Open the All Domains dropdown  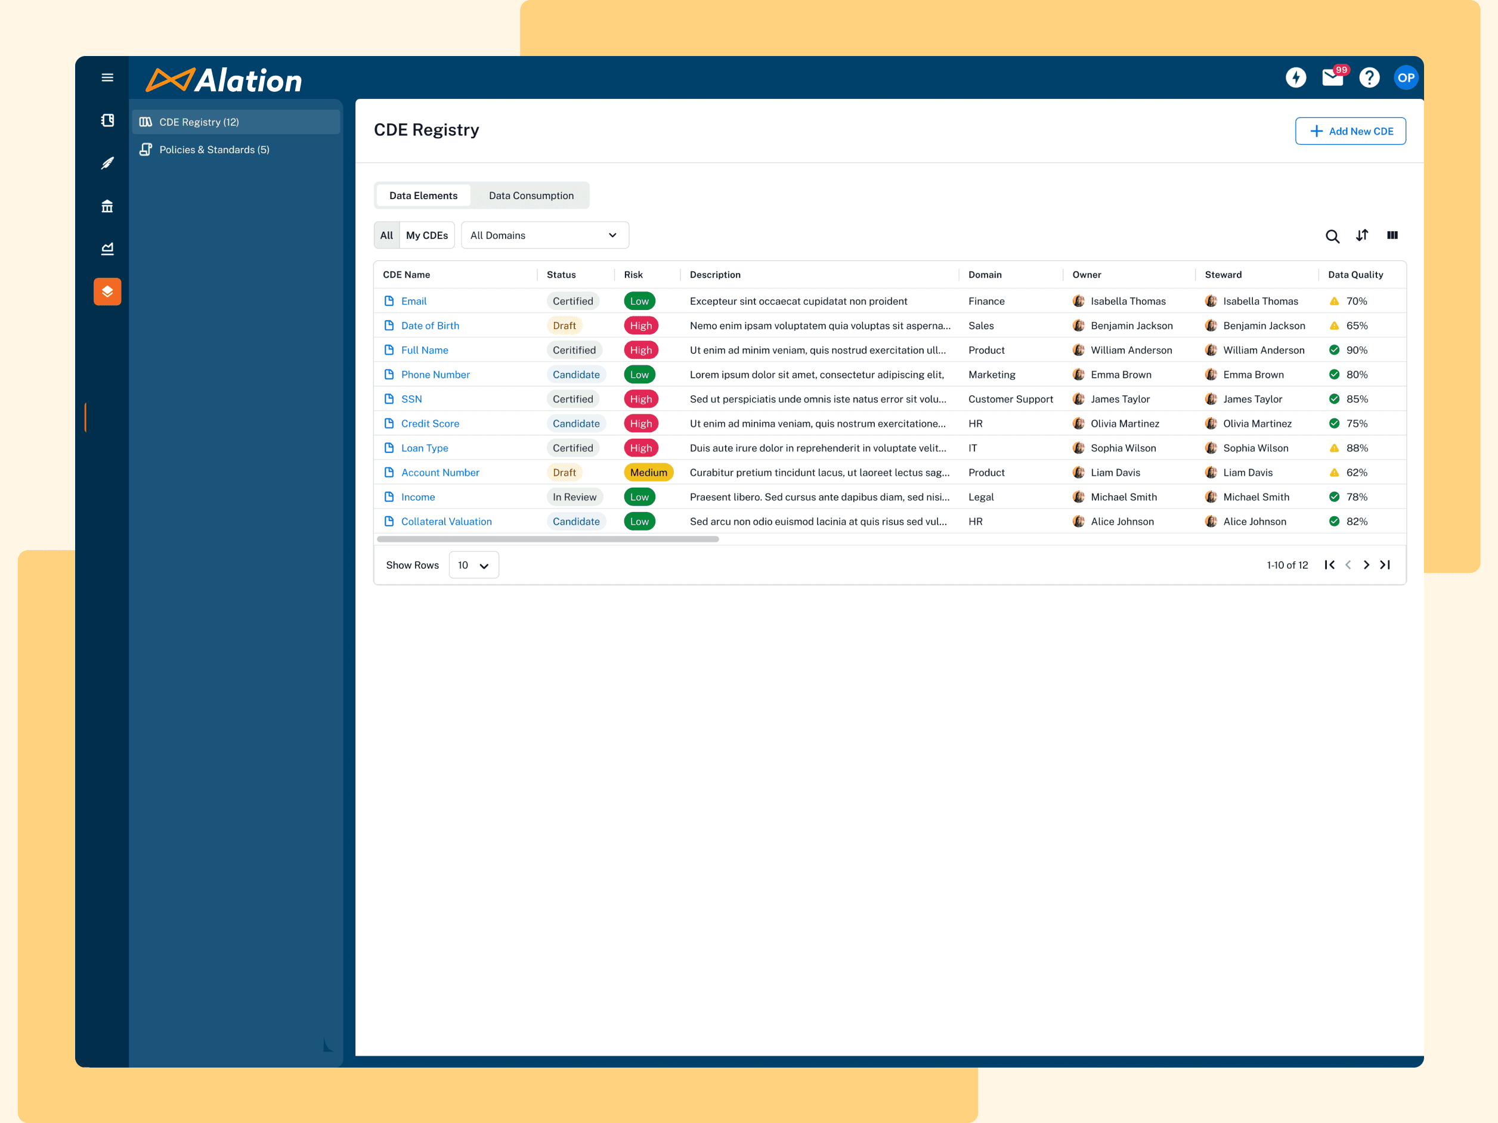click(x=544, y=235)
